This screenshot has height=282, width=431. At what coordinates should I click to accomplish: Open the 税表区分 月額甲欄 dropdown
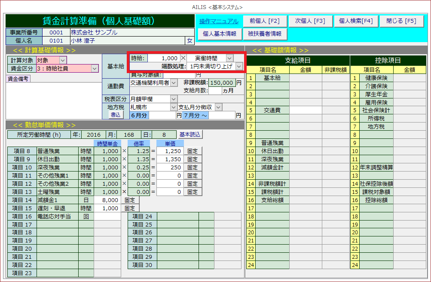tap(174, 99)
